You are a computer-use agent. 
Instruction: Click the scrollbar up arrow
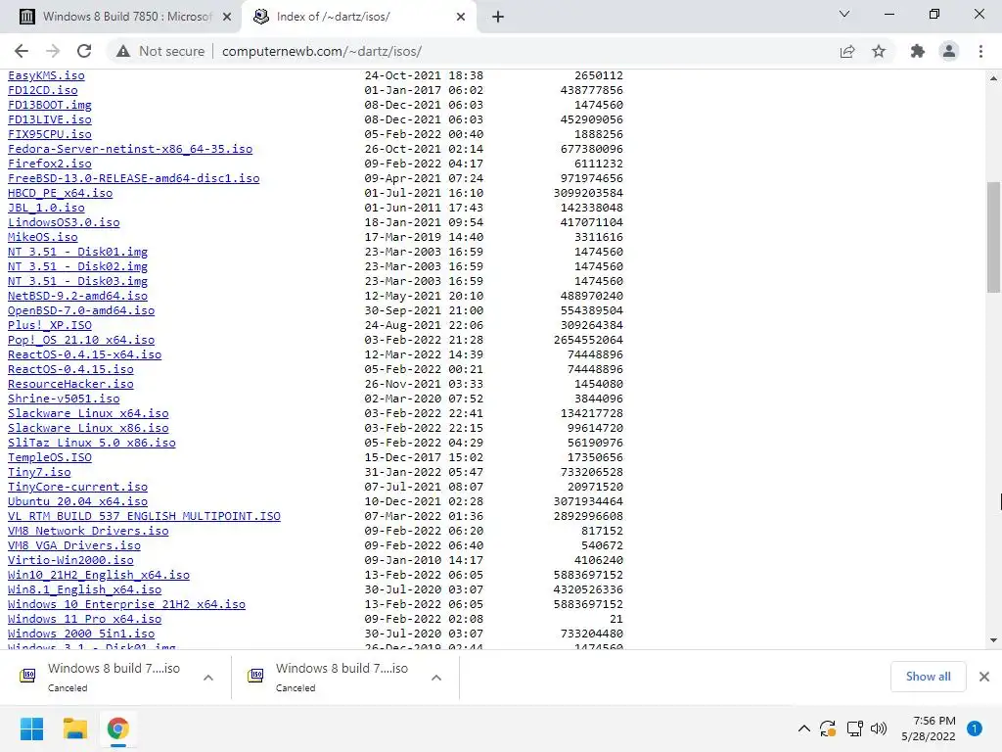coord(993,78)
